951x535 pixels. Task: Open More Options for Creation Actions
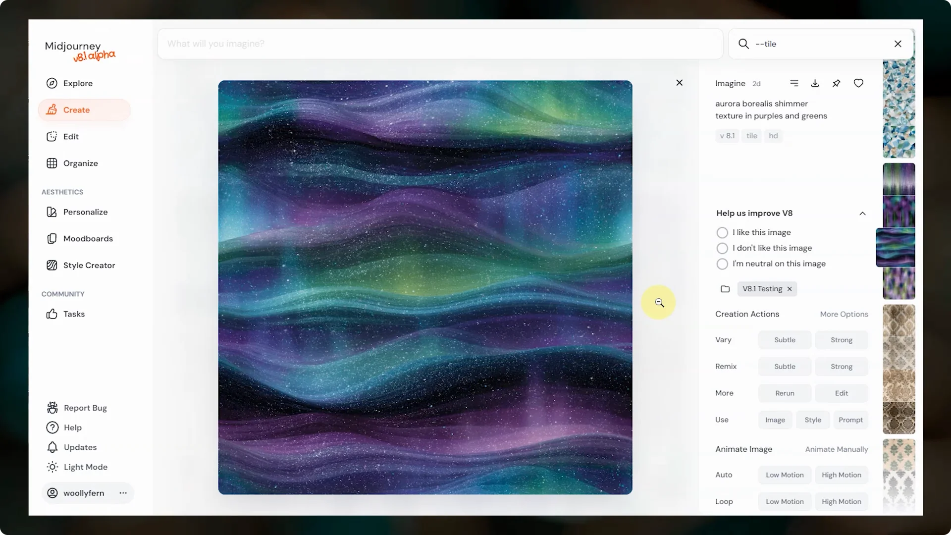[x=844, y=314]
